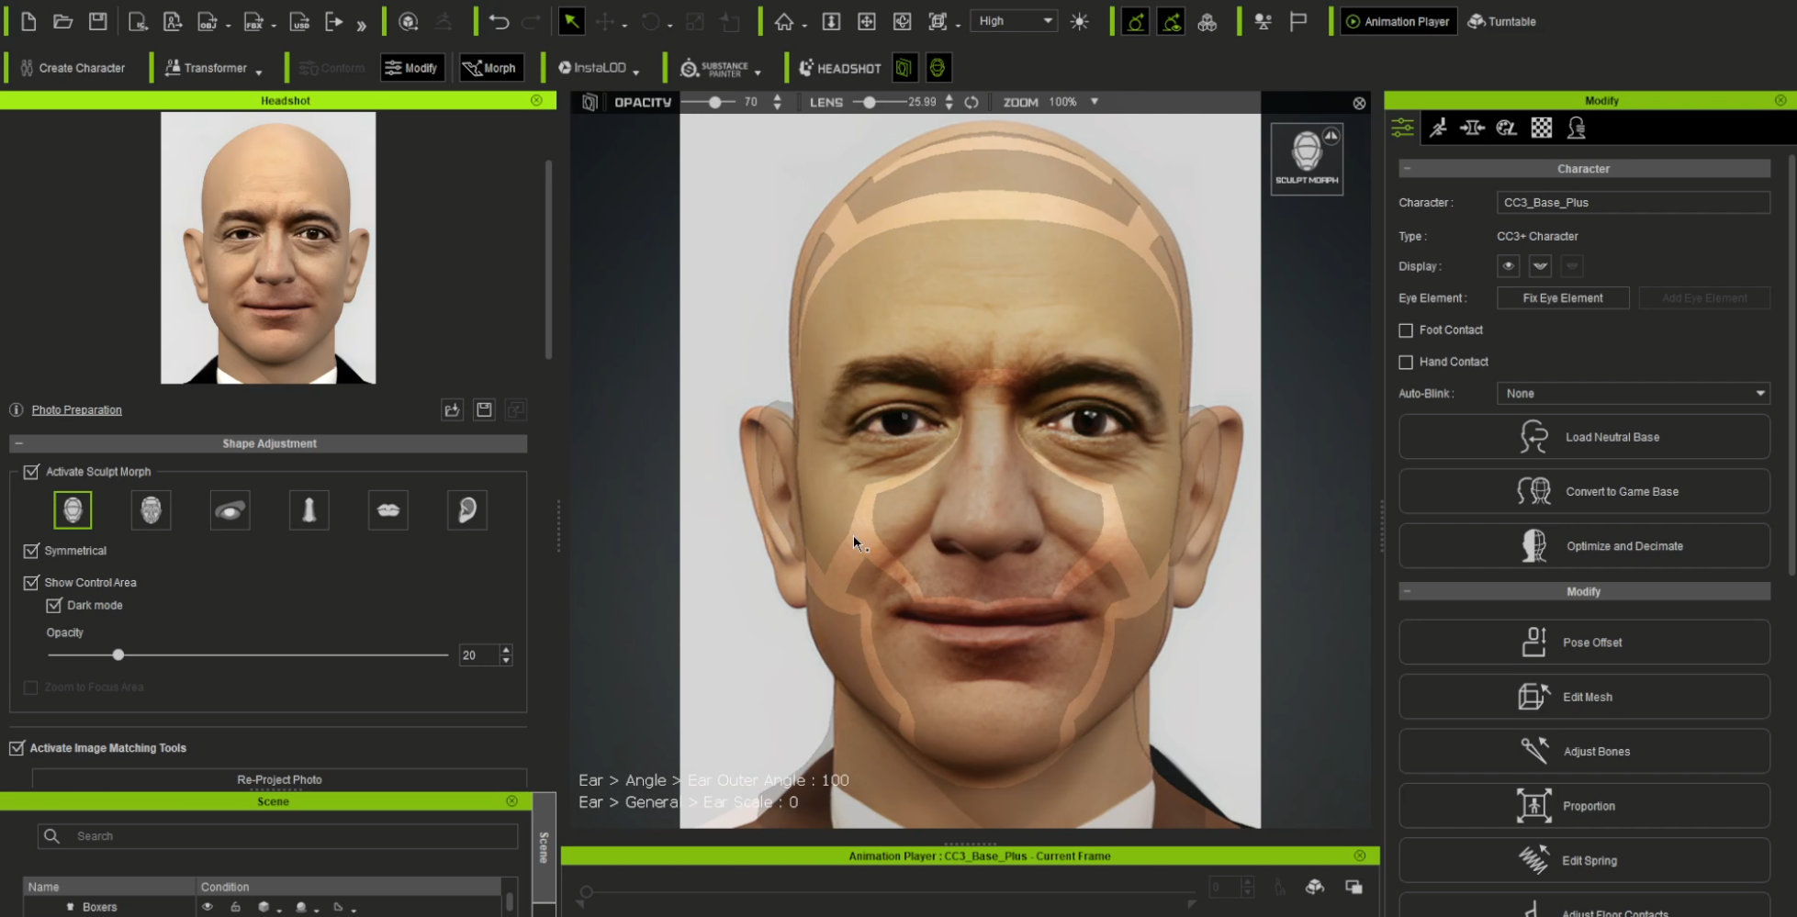Click the Load Neutral Base button
This screenshot has width=1797, height=917.
pyautogui.click(x=1584, y=437)
